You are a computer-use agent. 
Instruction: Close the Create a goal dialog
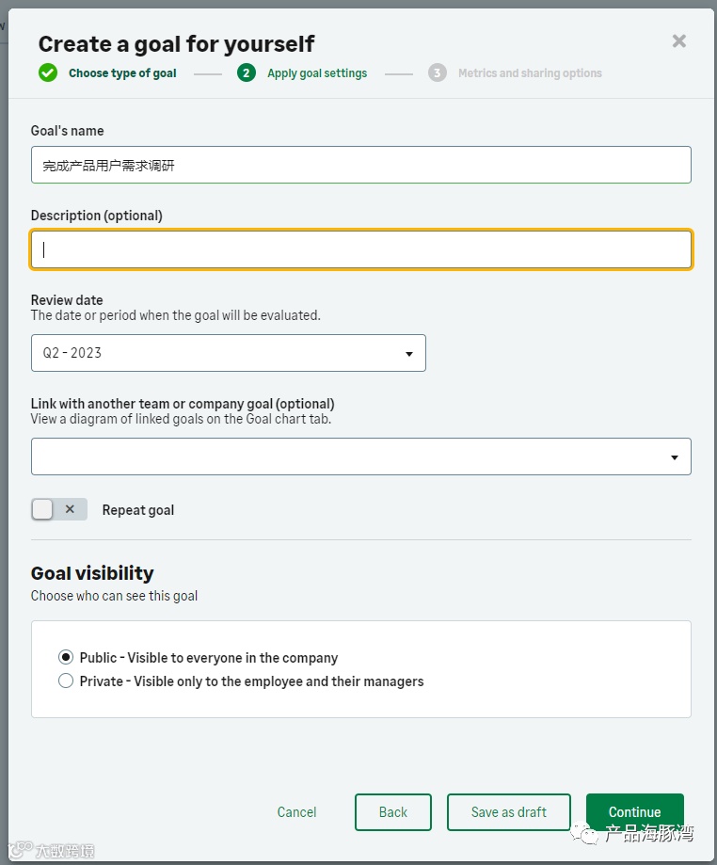tap(679, 40)
